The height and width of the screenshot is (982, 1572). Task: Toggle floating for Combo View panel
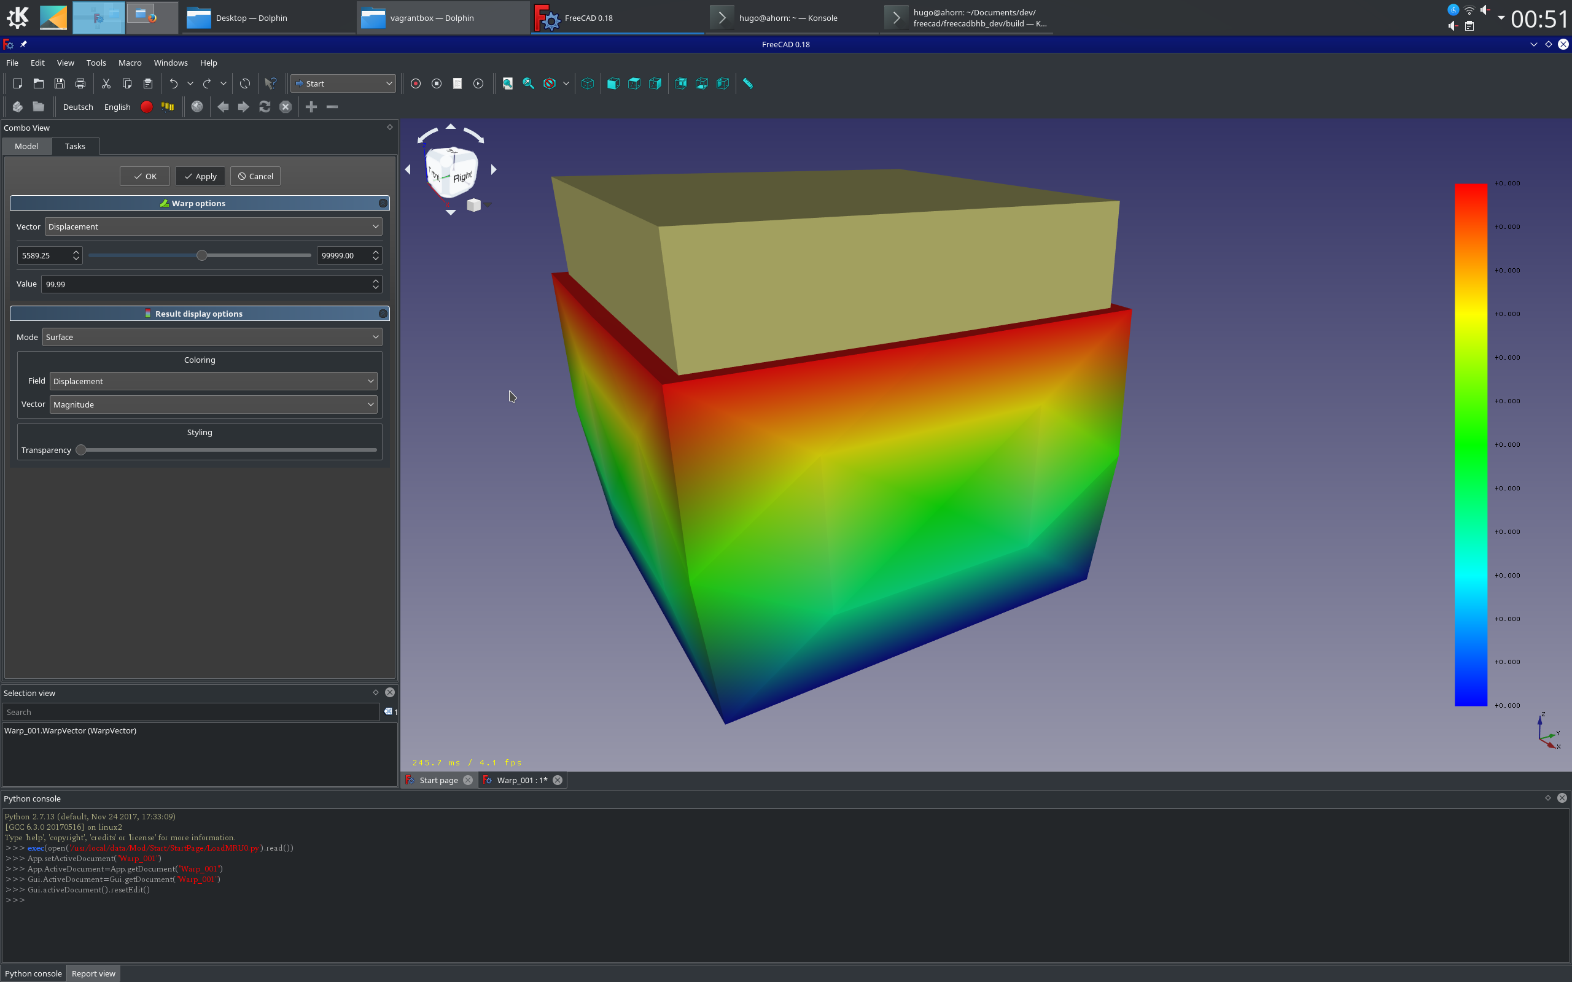point(390,127)
